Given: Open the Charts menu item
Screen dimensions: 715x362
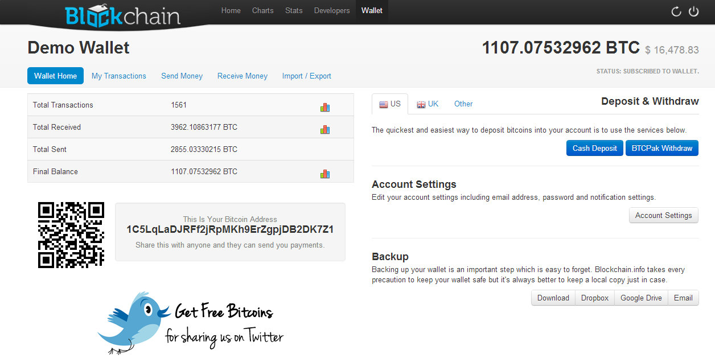Looking at the screenshot, I should coord(263,11).
